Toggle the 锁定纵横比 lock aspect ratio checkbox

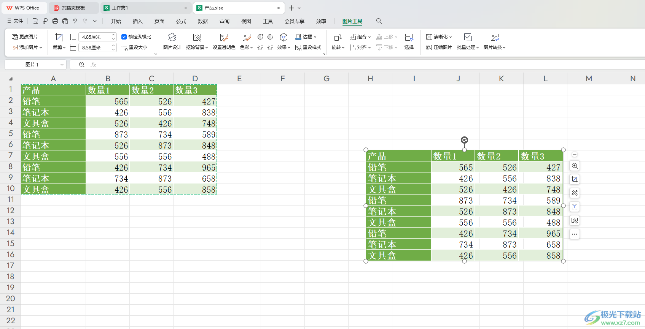pos(124,37)
